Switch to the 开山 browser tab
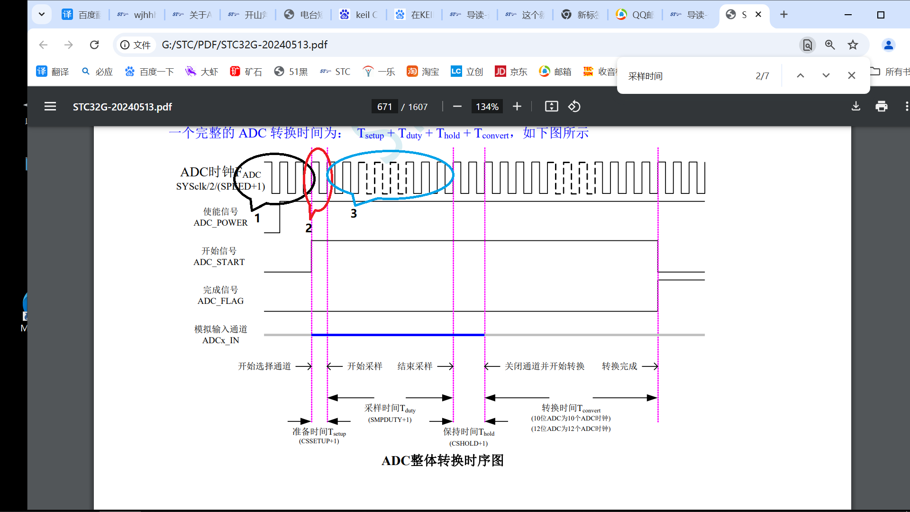 coord(248,15)
